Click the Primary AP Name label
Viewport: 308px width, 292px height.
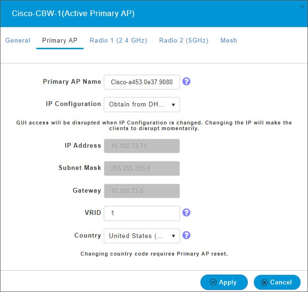tap(72, 81)
